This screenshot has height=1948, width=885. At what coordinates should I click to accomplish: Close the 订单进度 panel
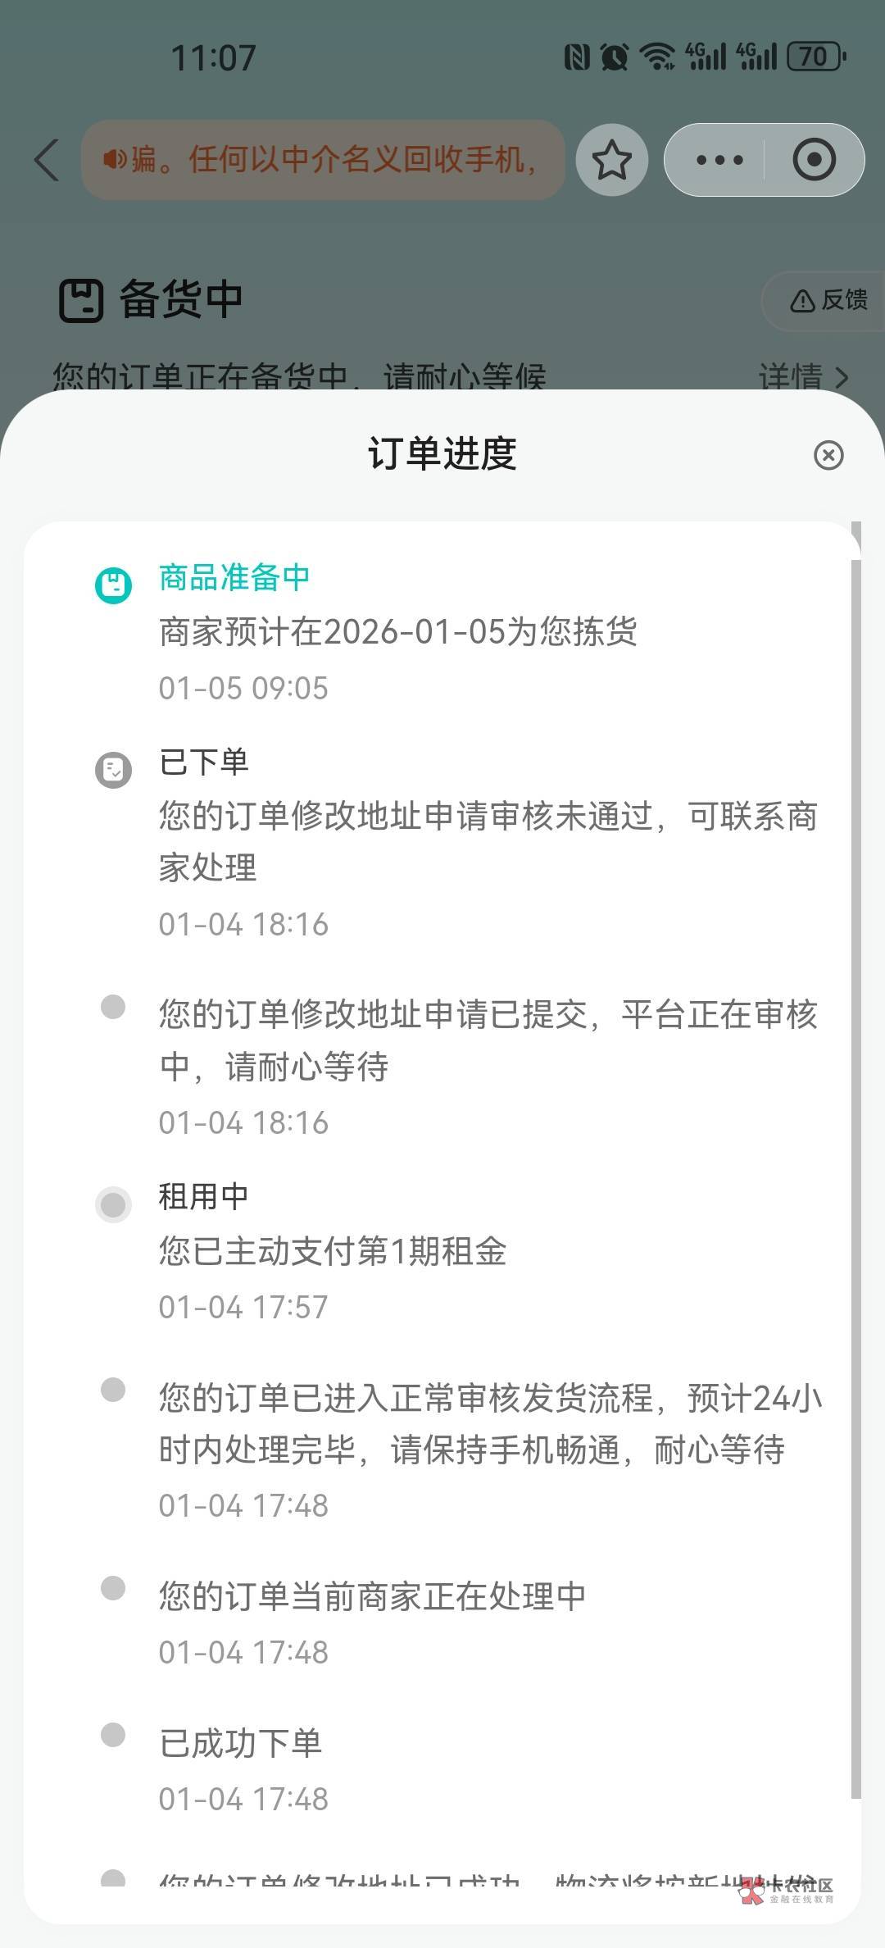[x=828, y=455]
